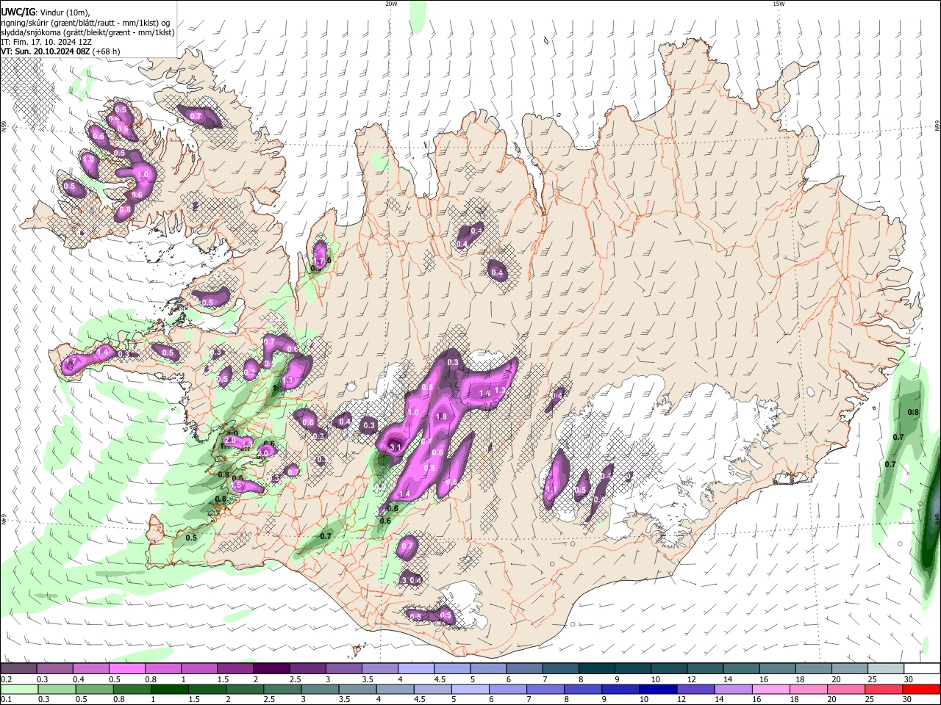The image size is (941, 705).
Task: Click the '1.8' snowfall value on the map
Action: 441,416
